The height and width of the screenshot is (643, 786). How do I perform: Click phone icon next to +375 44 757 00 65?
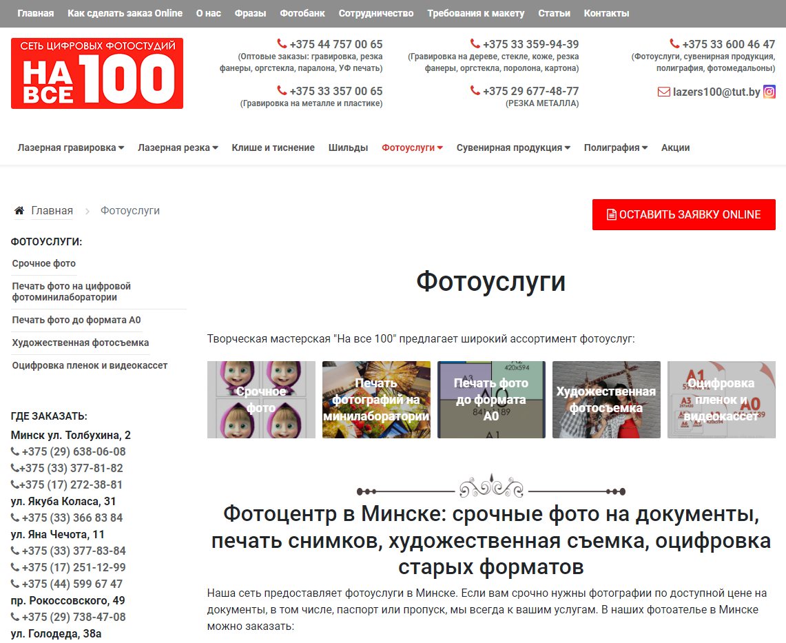click(282, 43)
